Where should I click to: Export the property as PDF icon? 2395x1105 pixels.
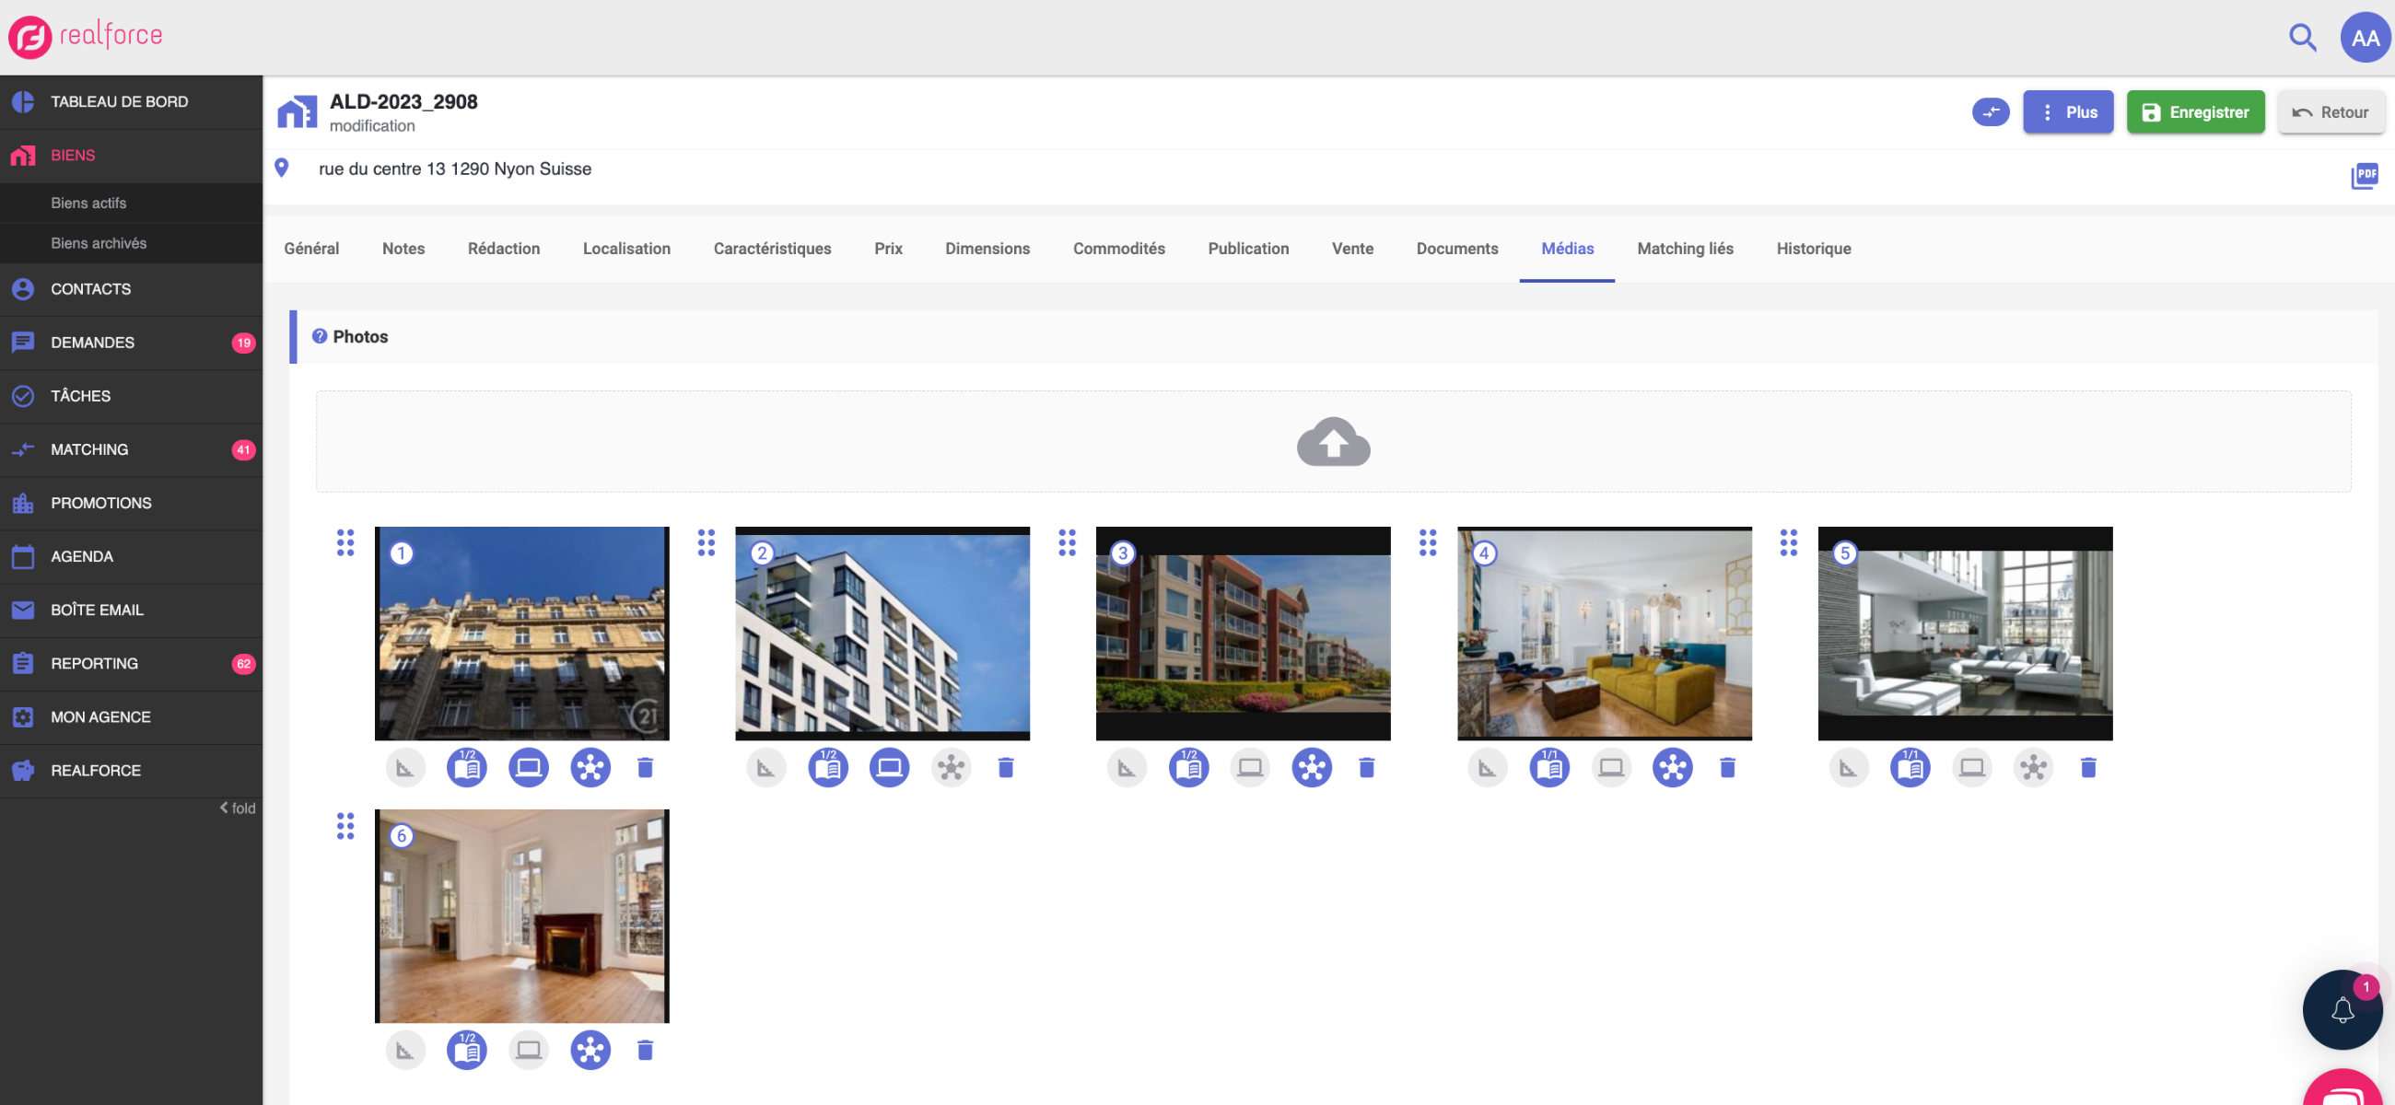coord(2365,175)
